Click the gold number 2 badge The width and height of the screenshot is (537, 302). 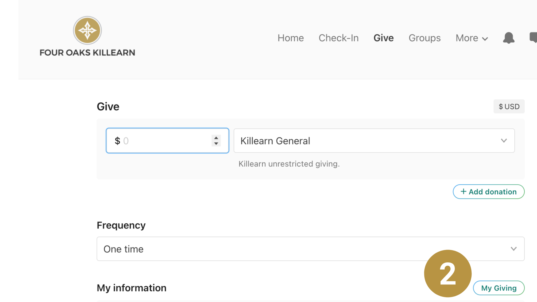447,273
